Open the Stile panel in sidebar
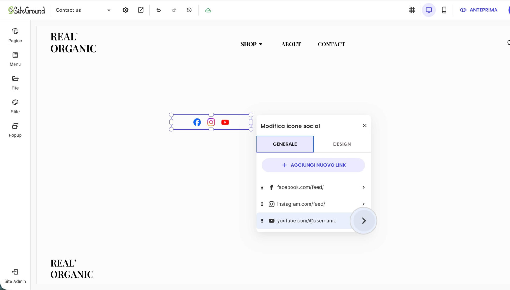510x290 pixels. pyautogui.click(x=15, y=107)
